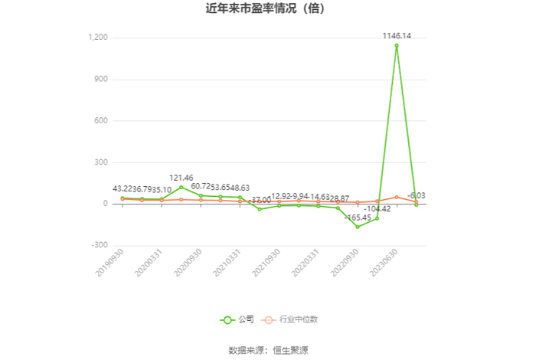Screen dimensions: 536x363
Task: Click the 1,200 y-axis label
Action: coord(98,38)
